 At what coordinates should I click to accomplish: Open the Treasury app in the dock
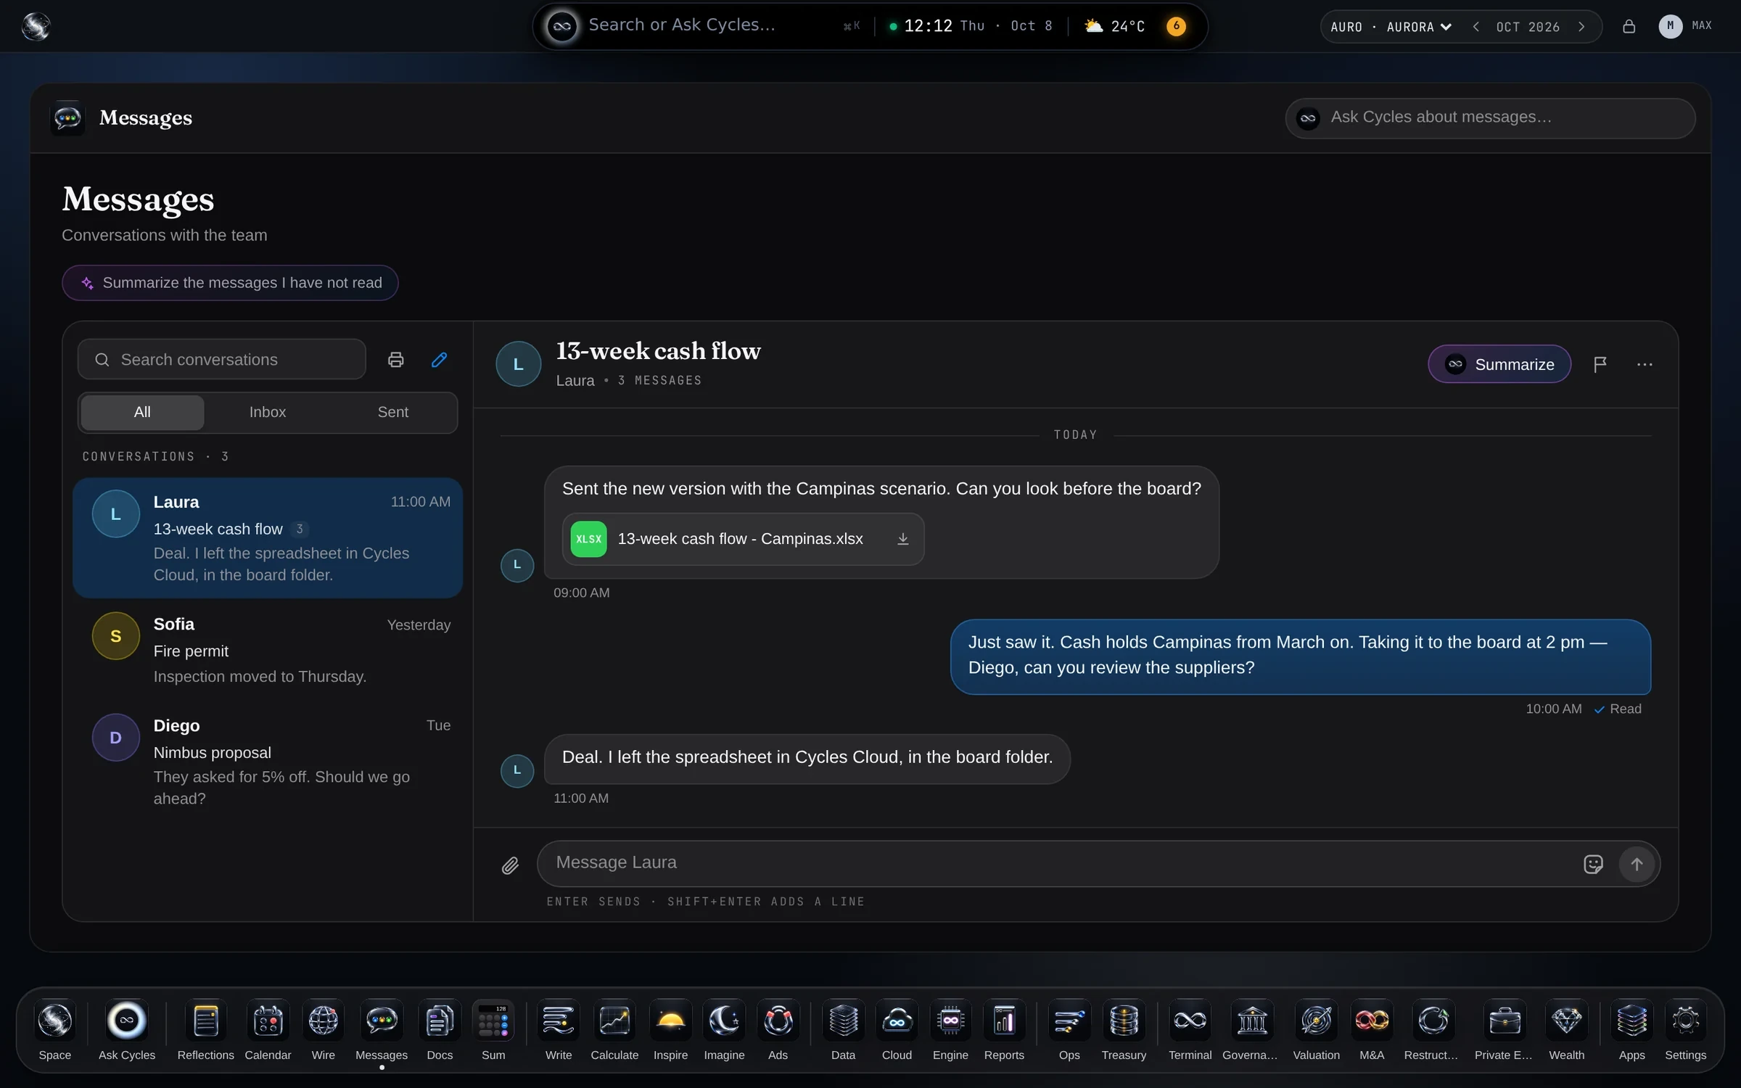click(x=1124, y=1031)
